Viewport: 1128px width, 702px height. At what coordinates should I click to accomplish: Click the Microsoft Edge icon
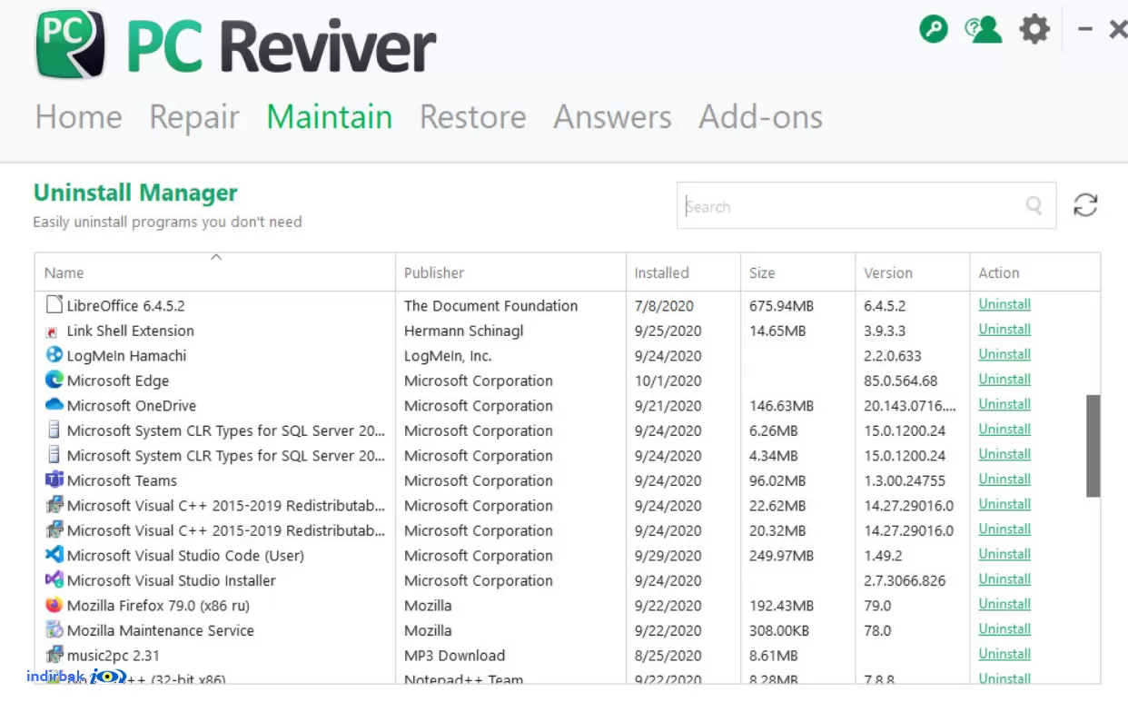coord(54,381)
